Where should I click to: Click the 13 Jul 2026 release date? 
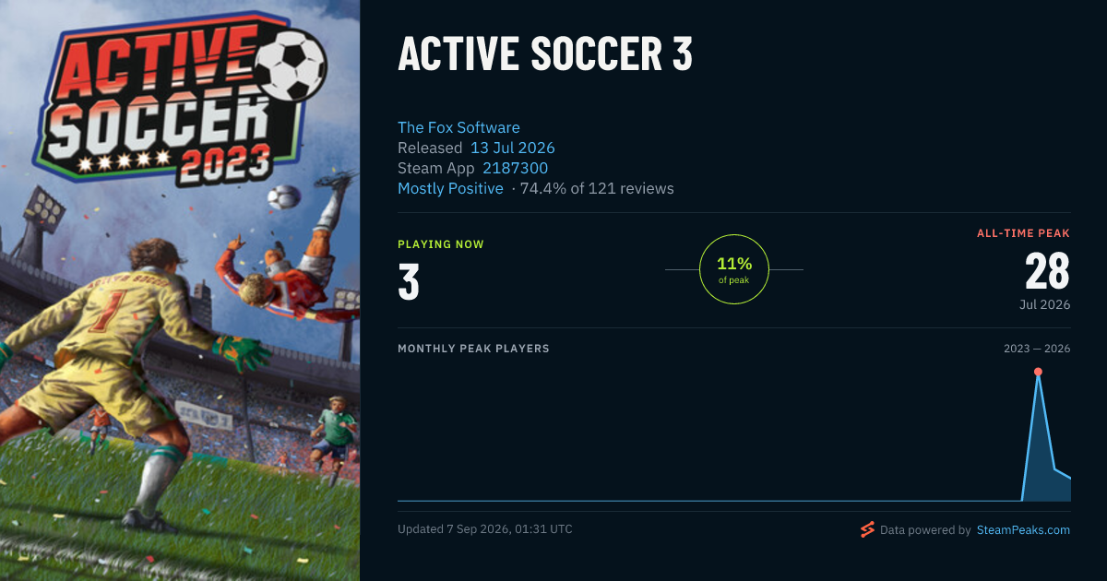click(513, 148)
